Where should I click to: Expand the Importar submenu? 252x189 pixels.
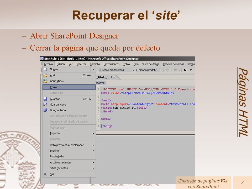click(69, 133)
